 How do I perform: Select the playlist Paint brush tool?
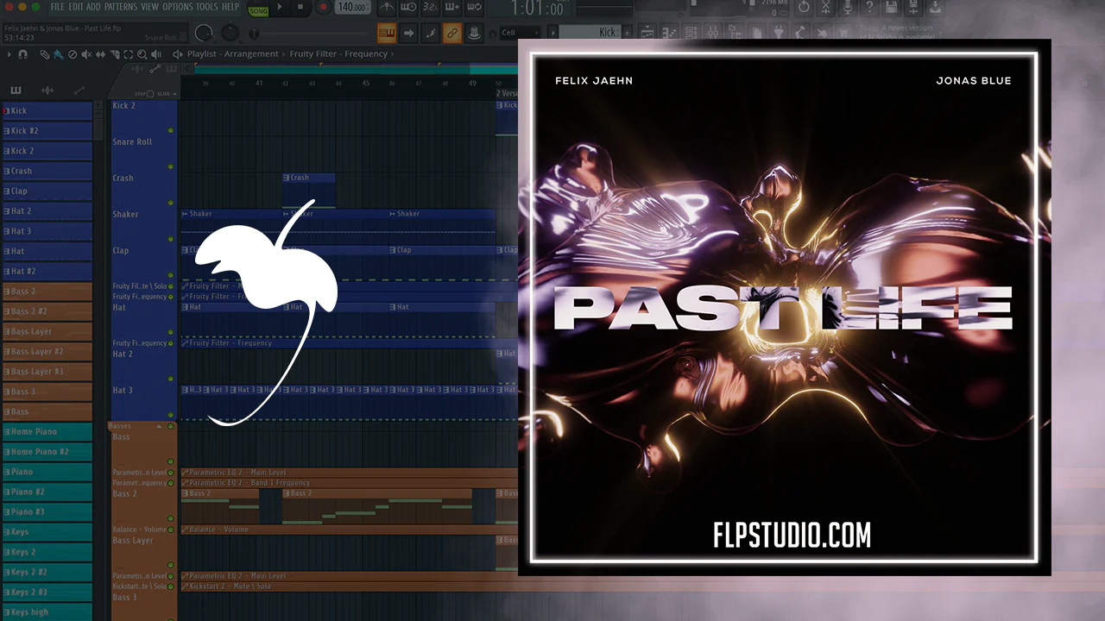pyautogui.click(x=59, y=54)
